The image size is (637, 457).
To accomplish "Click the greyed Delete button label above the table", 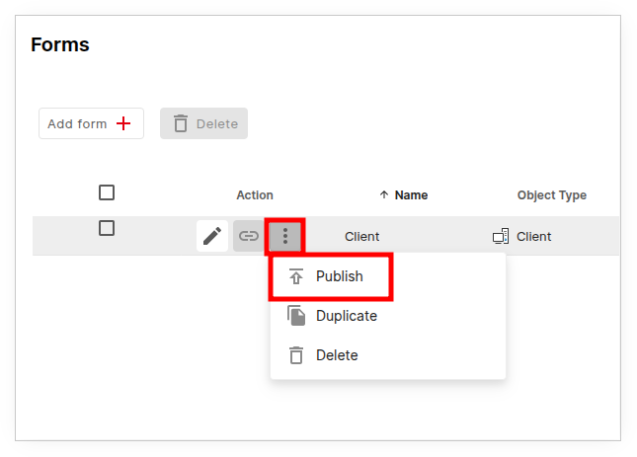I will pyautogui.click(x=217, y=123).
